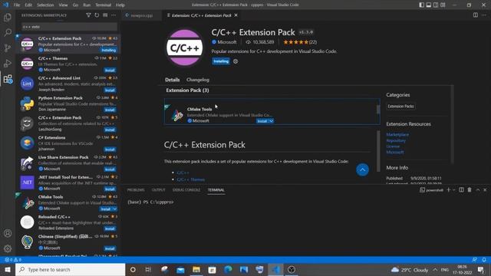
Task: Jump to top with round arrow button
Action: 362,170
